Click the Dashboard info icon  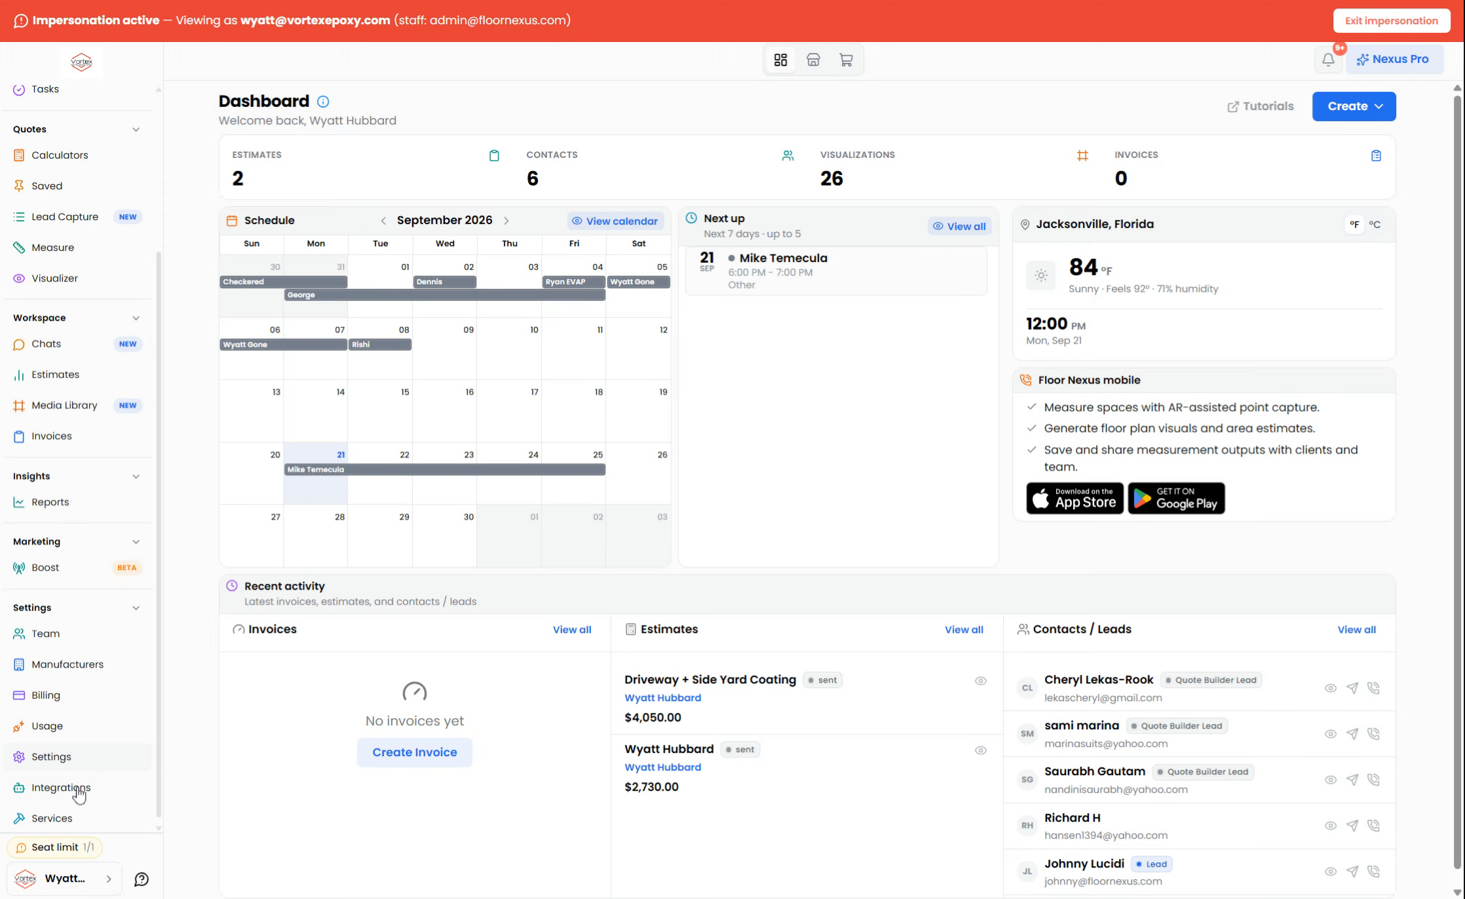[x=323, y=102]
